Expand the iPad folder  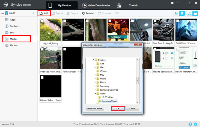(95, 67)
